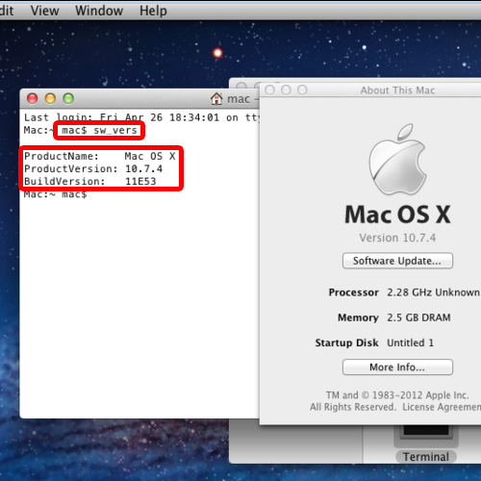481x481 pixels.
Task: Minimize the Terminal window with yellow button
Action: (50, 98)
